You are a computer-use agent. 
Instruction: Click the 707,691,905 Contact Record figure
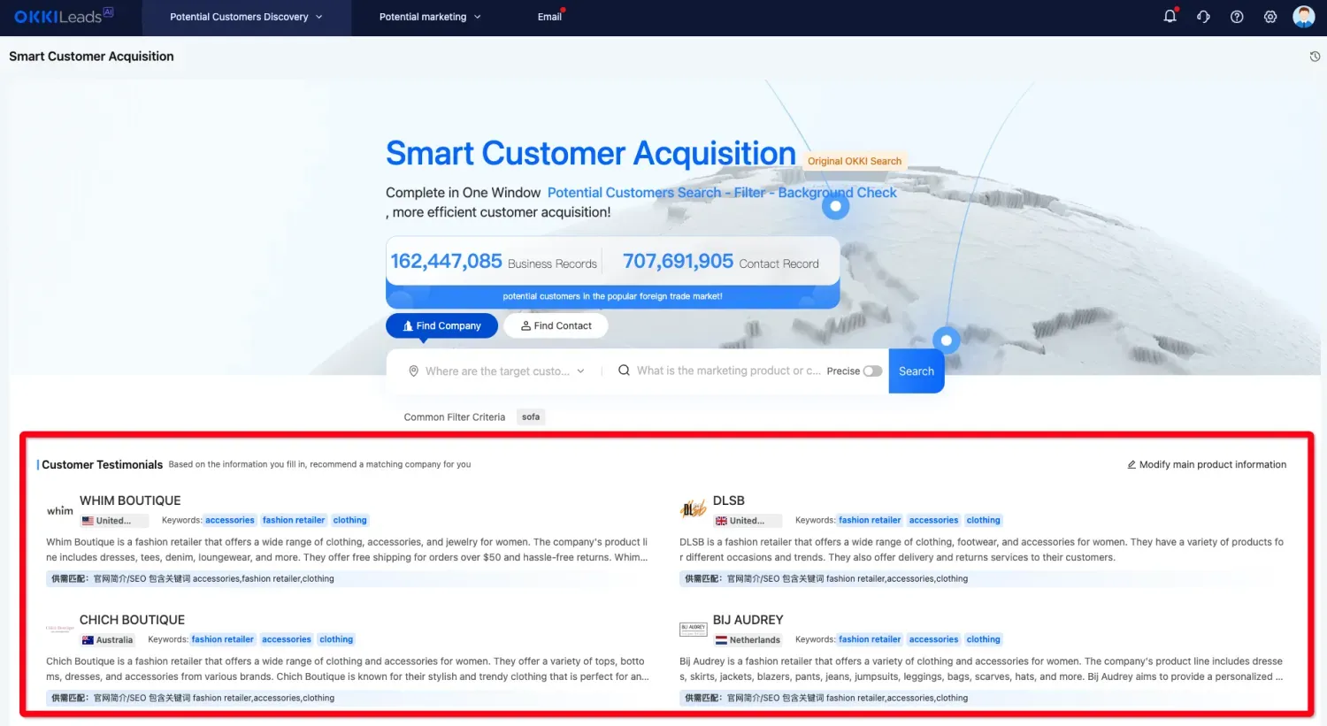679,261
